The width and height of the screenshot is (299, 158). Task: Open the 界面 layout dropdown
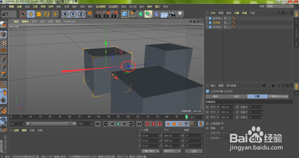coord(280,6)
